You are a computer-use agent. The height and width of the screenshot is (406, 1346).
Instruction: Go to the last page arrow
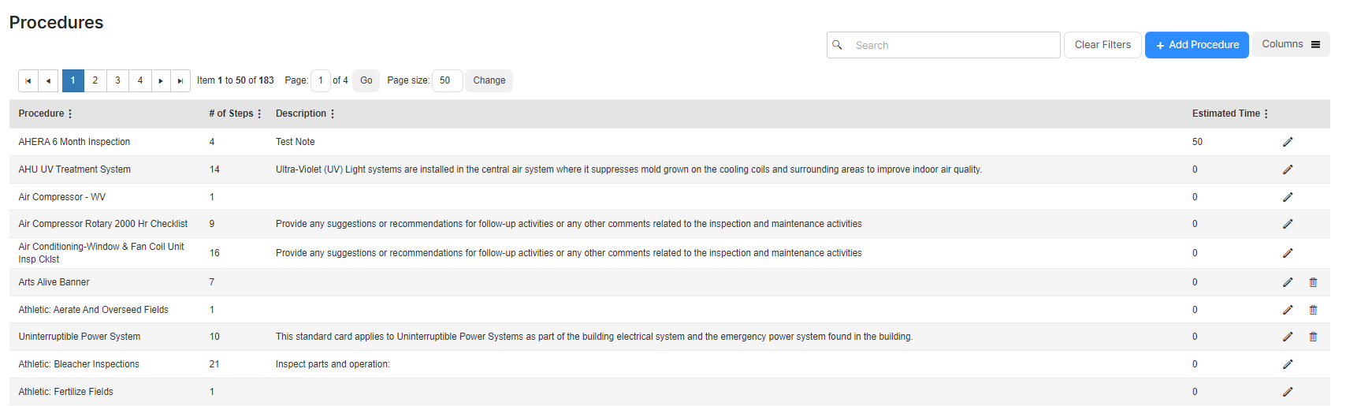(180, 80)
